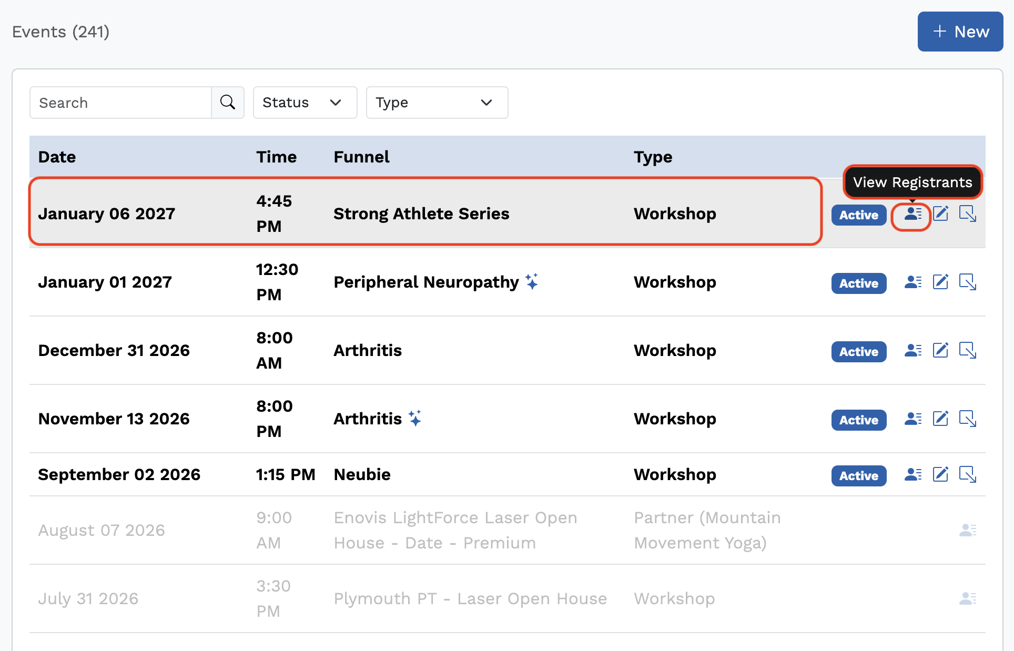The image size is (1014, 651).
Task: Edit the Neubie event
Action: [940, 474]
